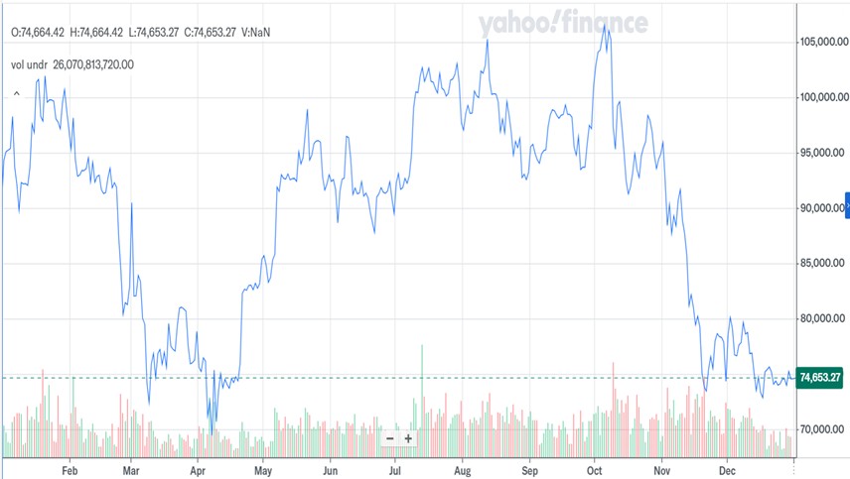Viewport: 850px width, 479px height.
Task: Click the 90,000.00 price axis label
Action: [820, 208]
